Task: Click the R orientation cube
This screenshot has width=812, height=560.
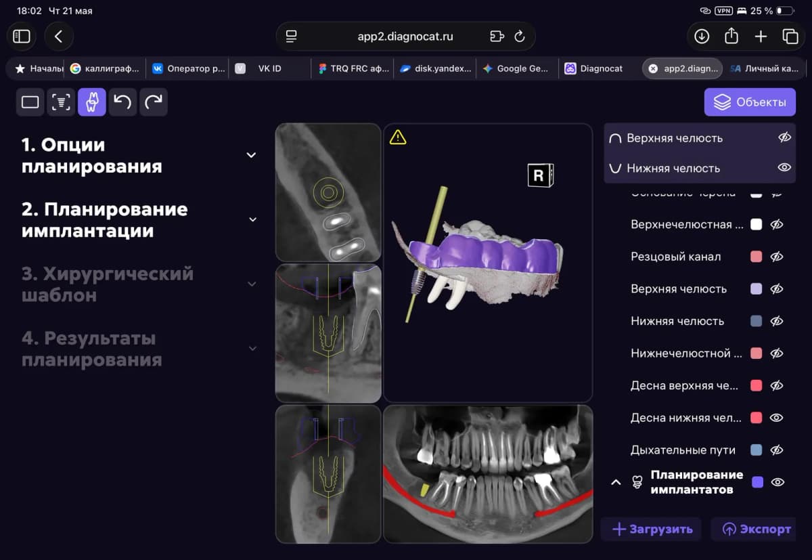Action: [x=540, y=175]
